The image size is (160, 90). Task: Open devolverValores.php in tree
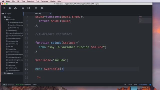17,25
